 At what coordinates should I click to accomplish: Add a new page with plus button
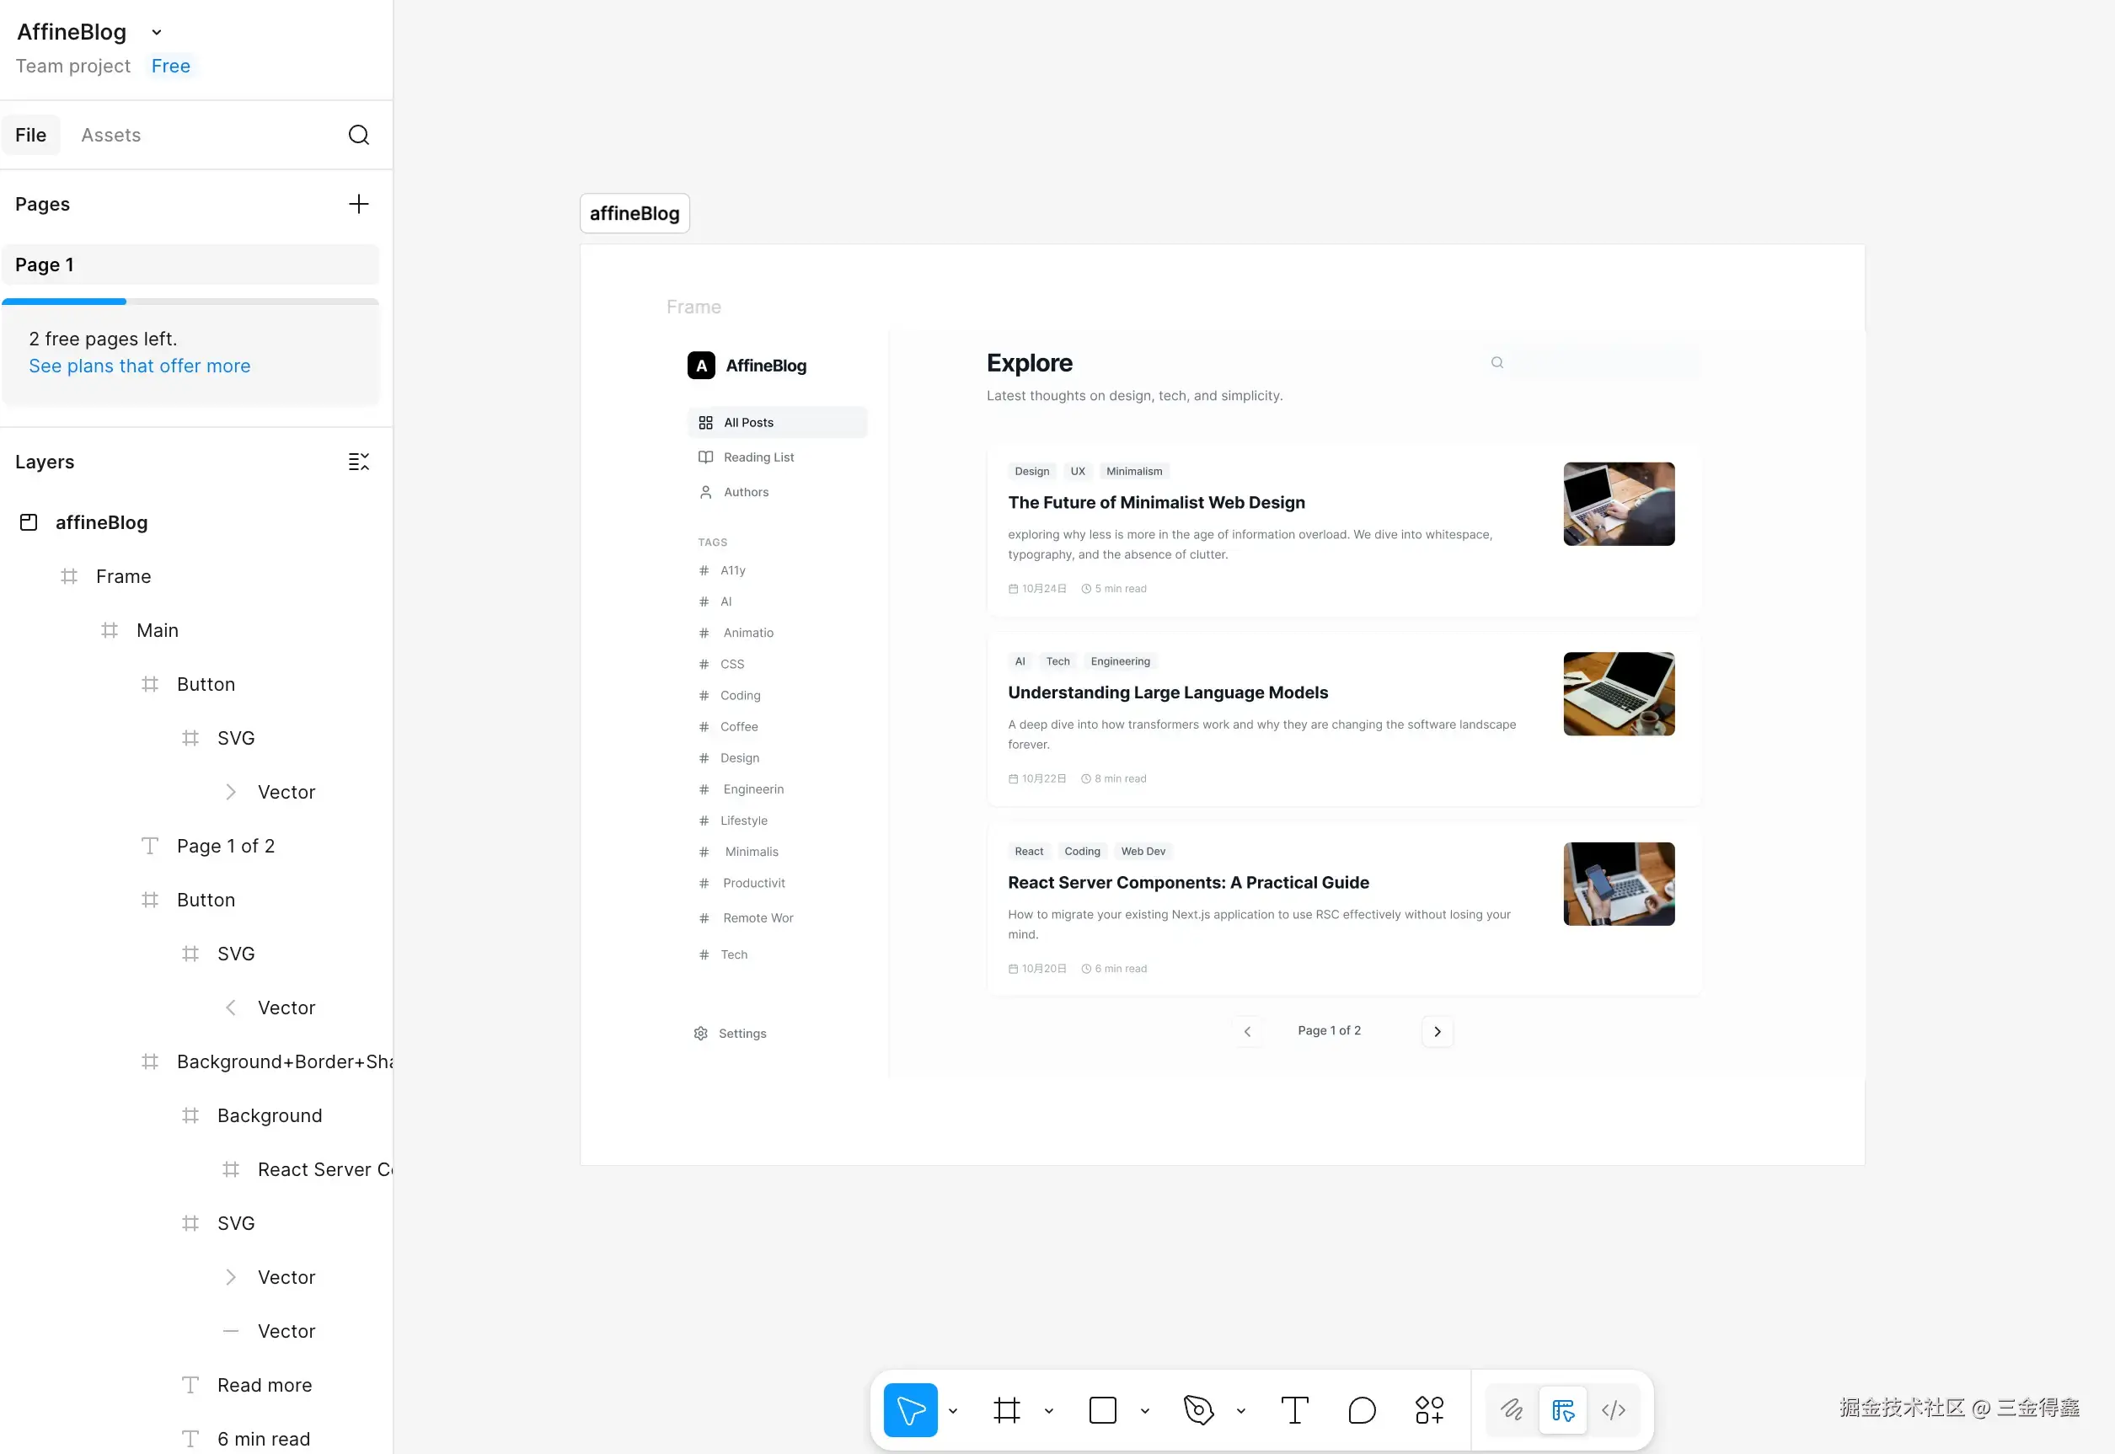(x=358, y=204)
